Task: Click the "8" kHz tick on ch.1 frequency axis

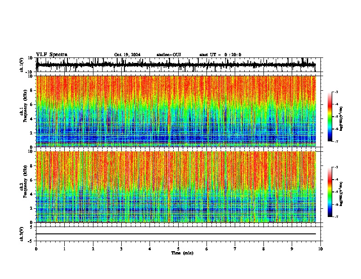Action: 31,90
